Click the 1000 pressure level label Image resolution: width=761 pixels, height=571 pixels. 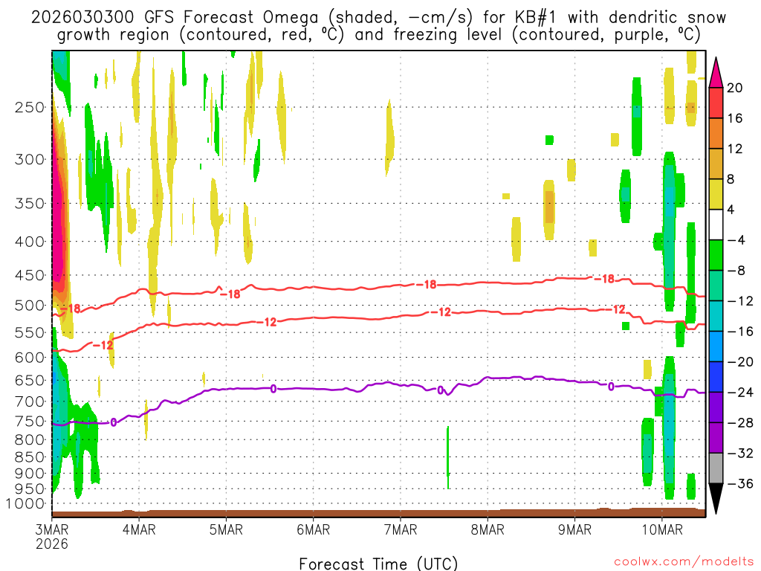click(25, 504)
